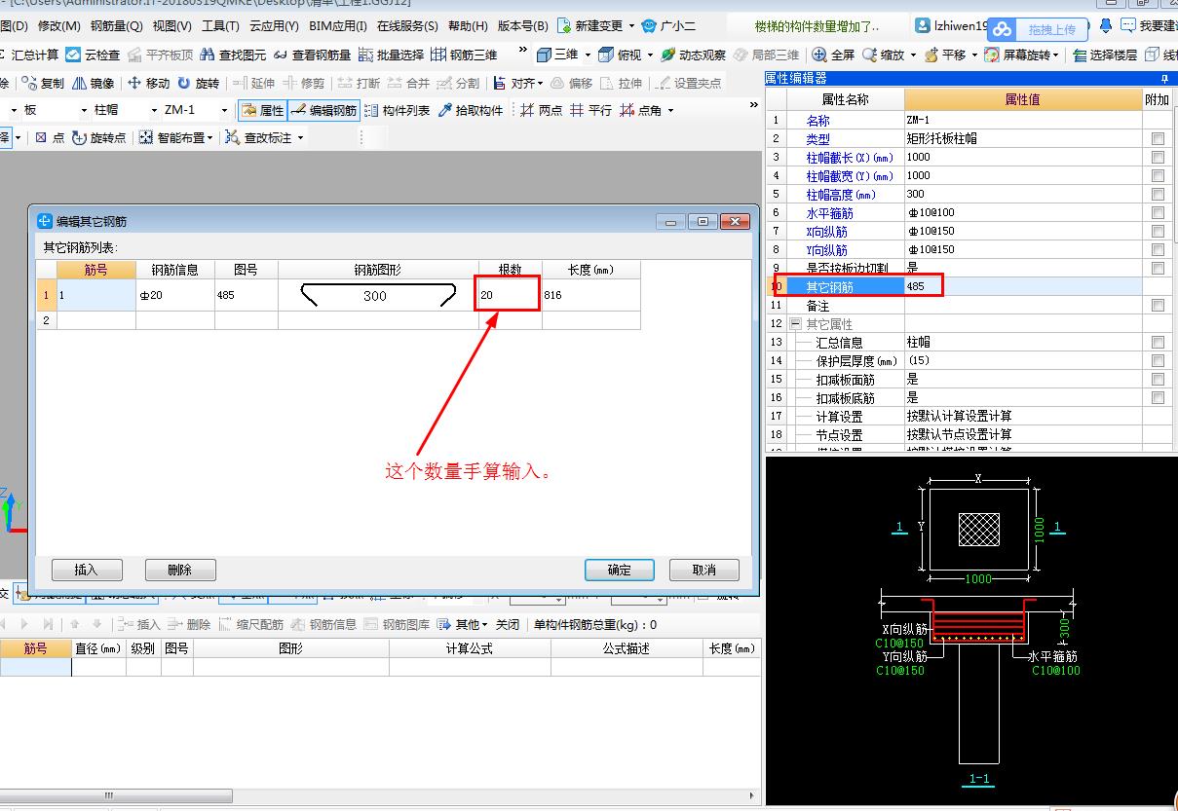The width and height of the screenshot is (1178, 811).
Task: Click the 选择楼层 select floor tool
Action: (x=1105, y=55)
